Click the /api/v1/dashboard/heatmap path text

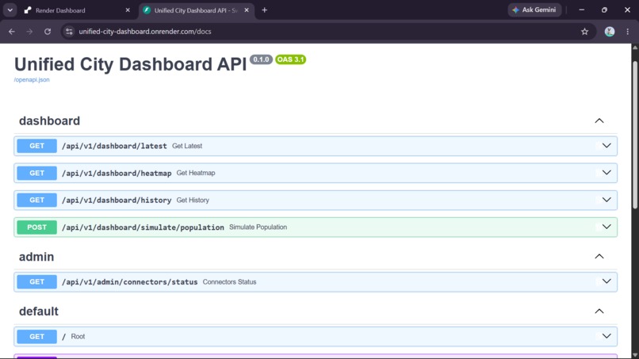click(x=117, y=174)
